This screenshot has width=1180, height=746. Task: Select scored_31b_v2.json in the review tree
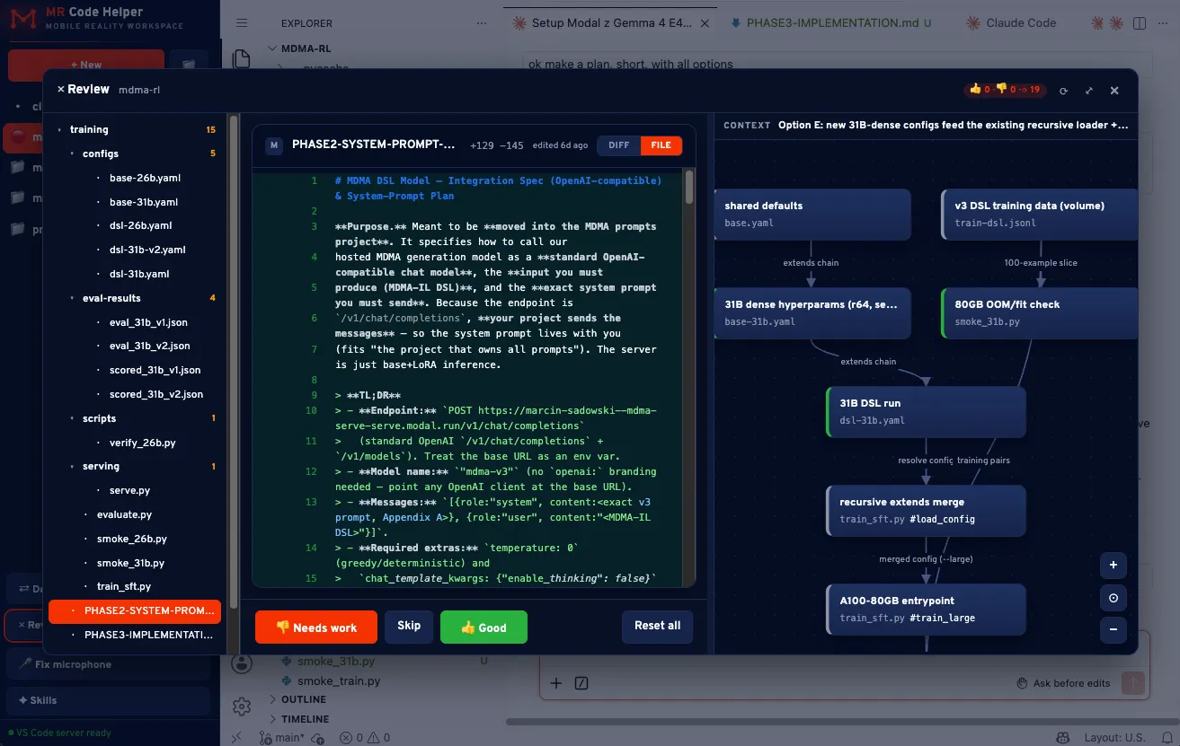[155, 394]
